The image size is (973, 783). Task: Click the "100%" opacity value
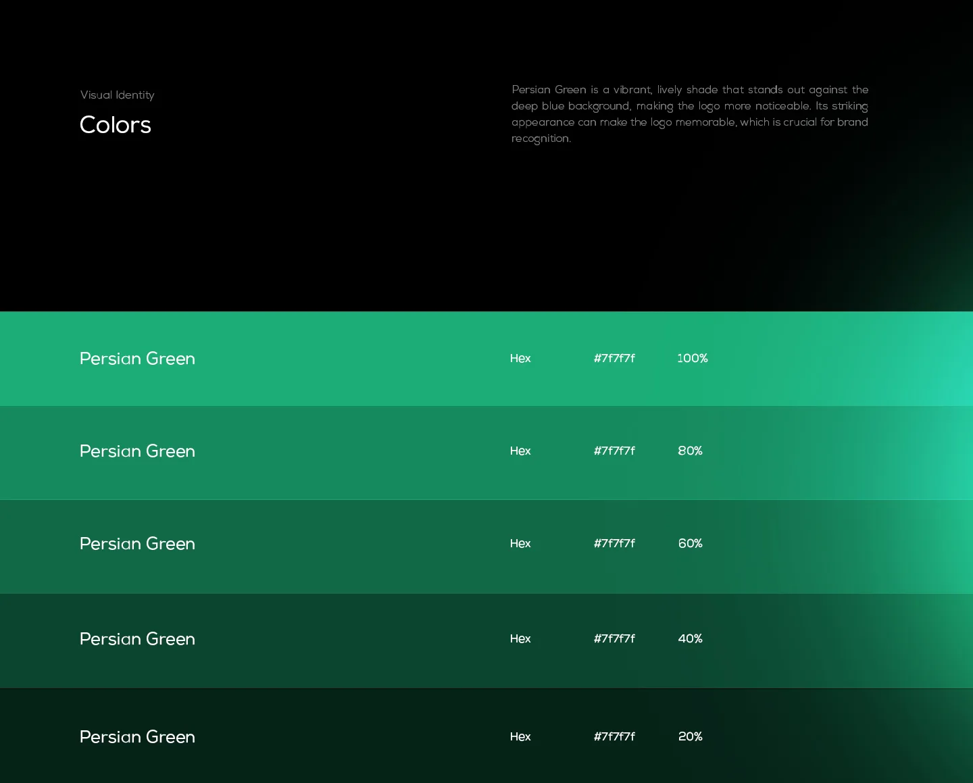click(693, 359)
